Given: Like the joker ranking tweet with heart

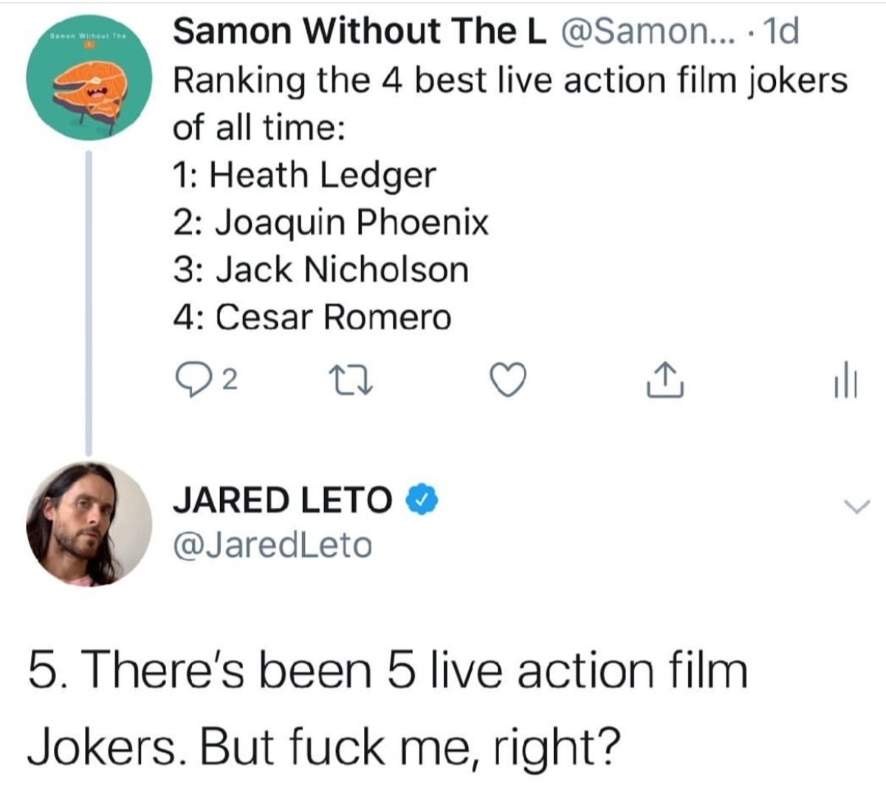Looking at the screenshot, I should click(x=509, y=380).
